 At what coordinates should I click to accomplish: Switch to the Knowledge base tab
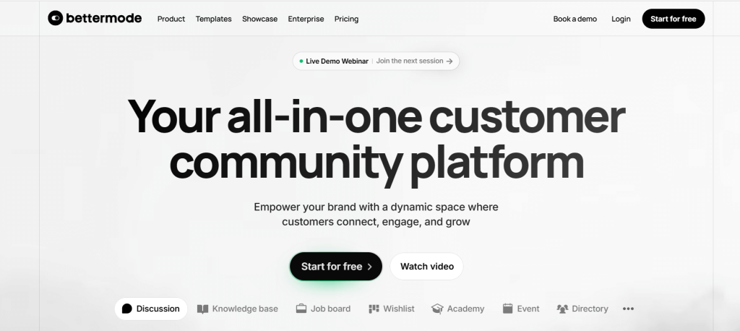pos(237,309)
